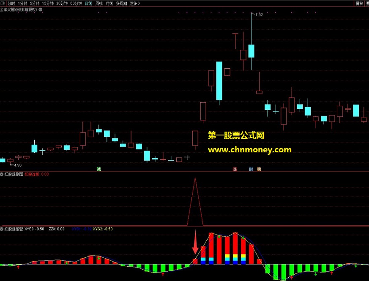Open the 多周期 multi-period view
The width and height of the screenshot is (369, 281).
pos(121,3)
